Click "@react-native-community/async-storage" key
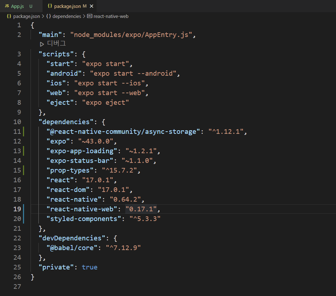This screenshot has height=296, width=336. pos(123,132)
